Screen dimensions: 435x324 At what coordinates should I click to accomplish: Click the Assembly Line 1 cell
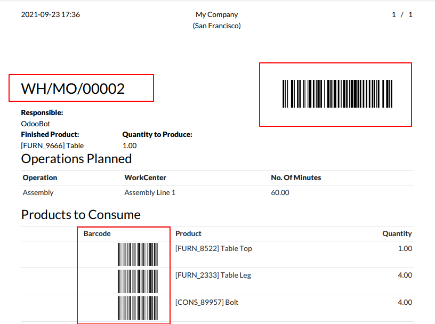(x=150, y=192)
